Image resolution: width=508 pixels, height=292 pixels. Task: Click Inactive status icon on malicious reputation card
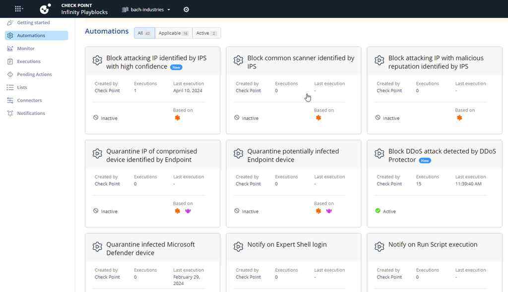[x=378, y=117]
